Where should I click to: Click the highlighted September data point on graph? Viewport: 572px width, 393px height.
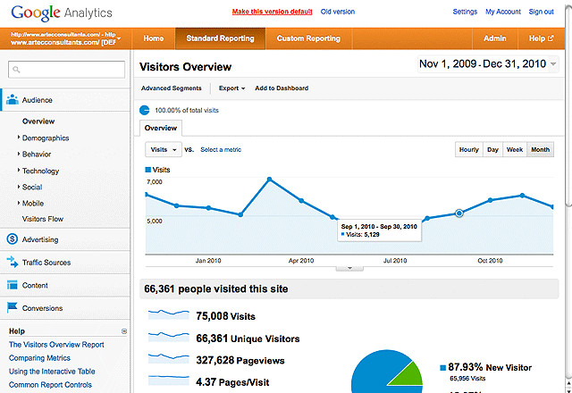tap(459, 213)
